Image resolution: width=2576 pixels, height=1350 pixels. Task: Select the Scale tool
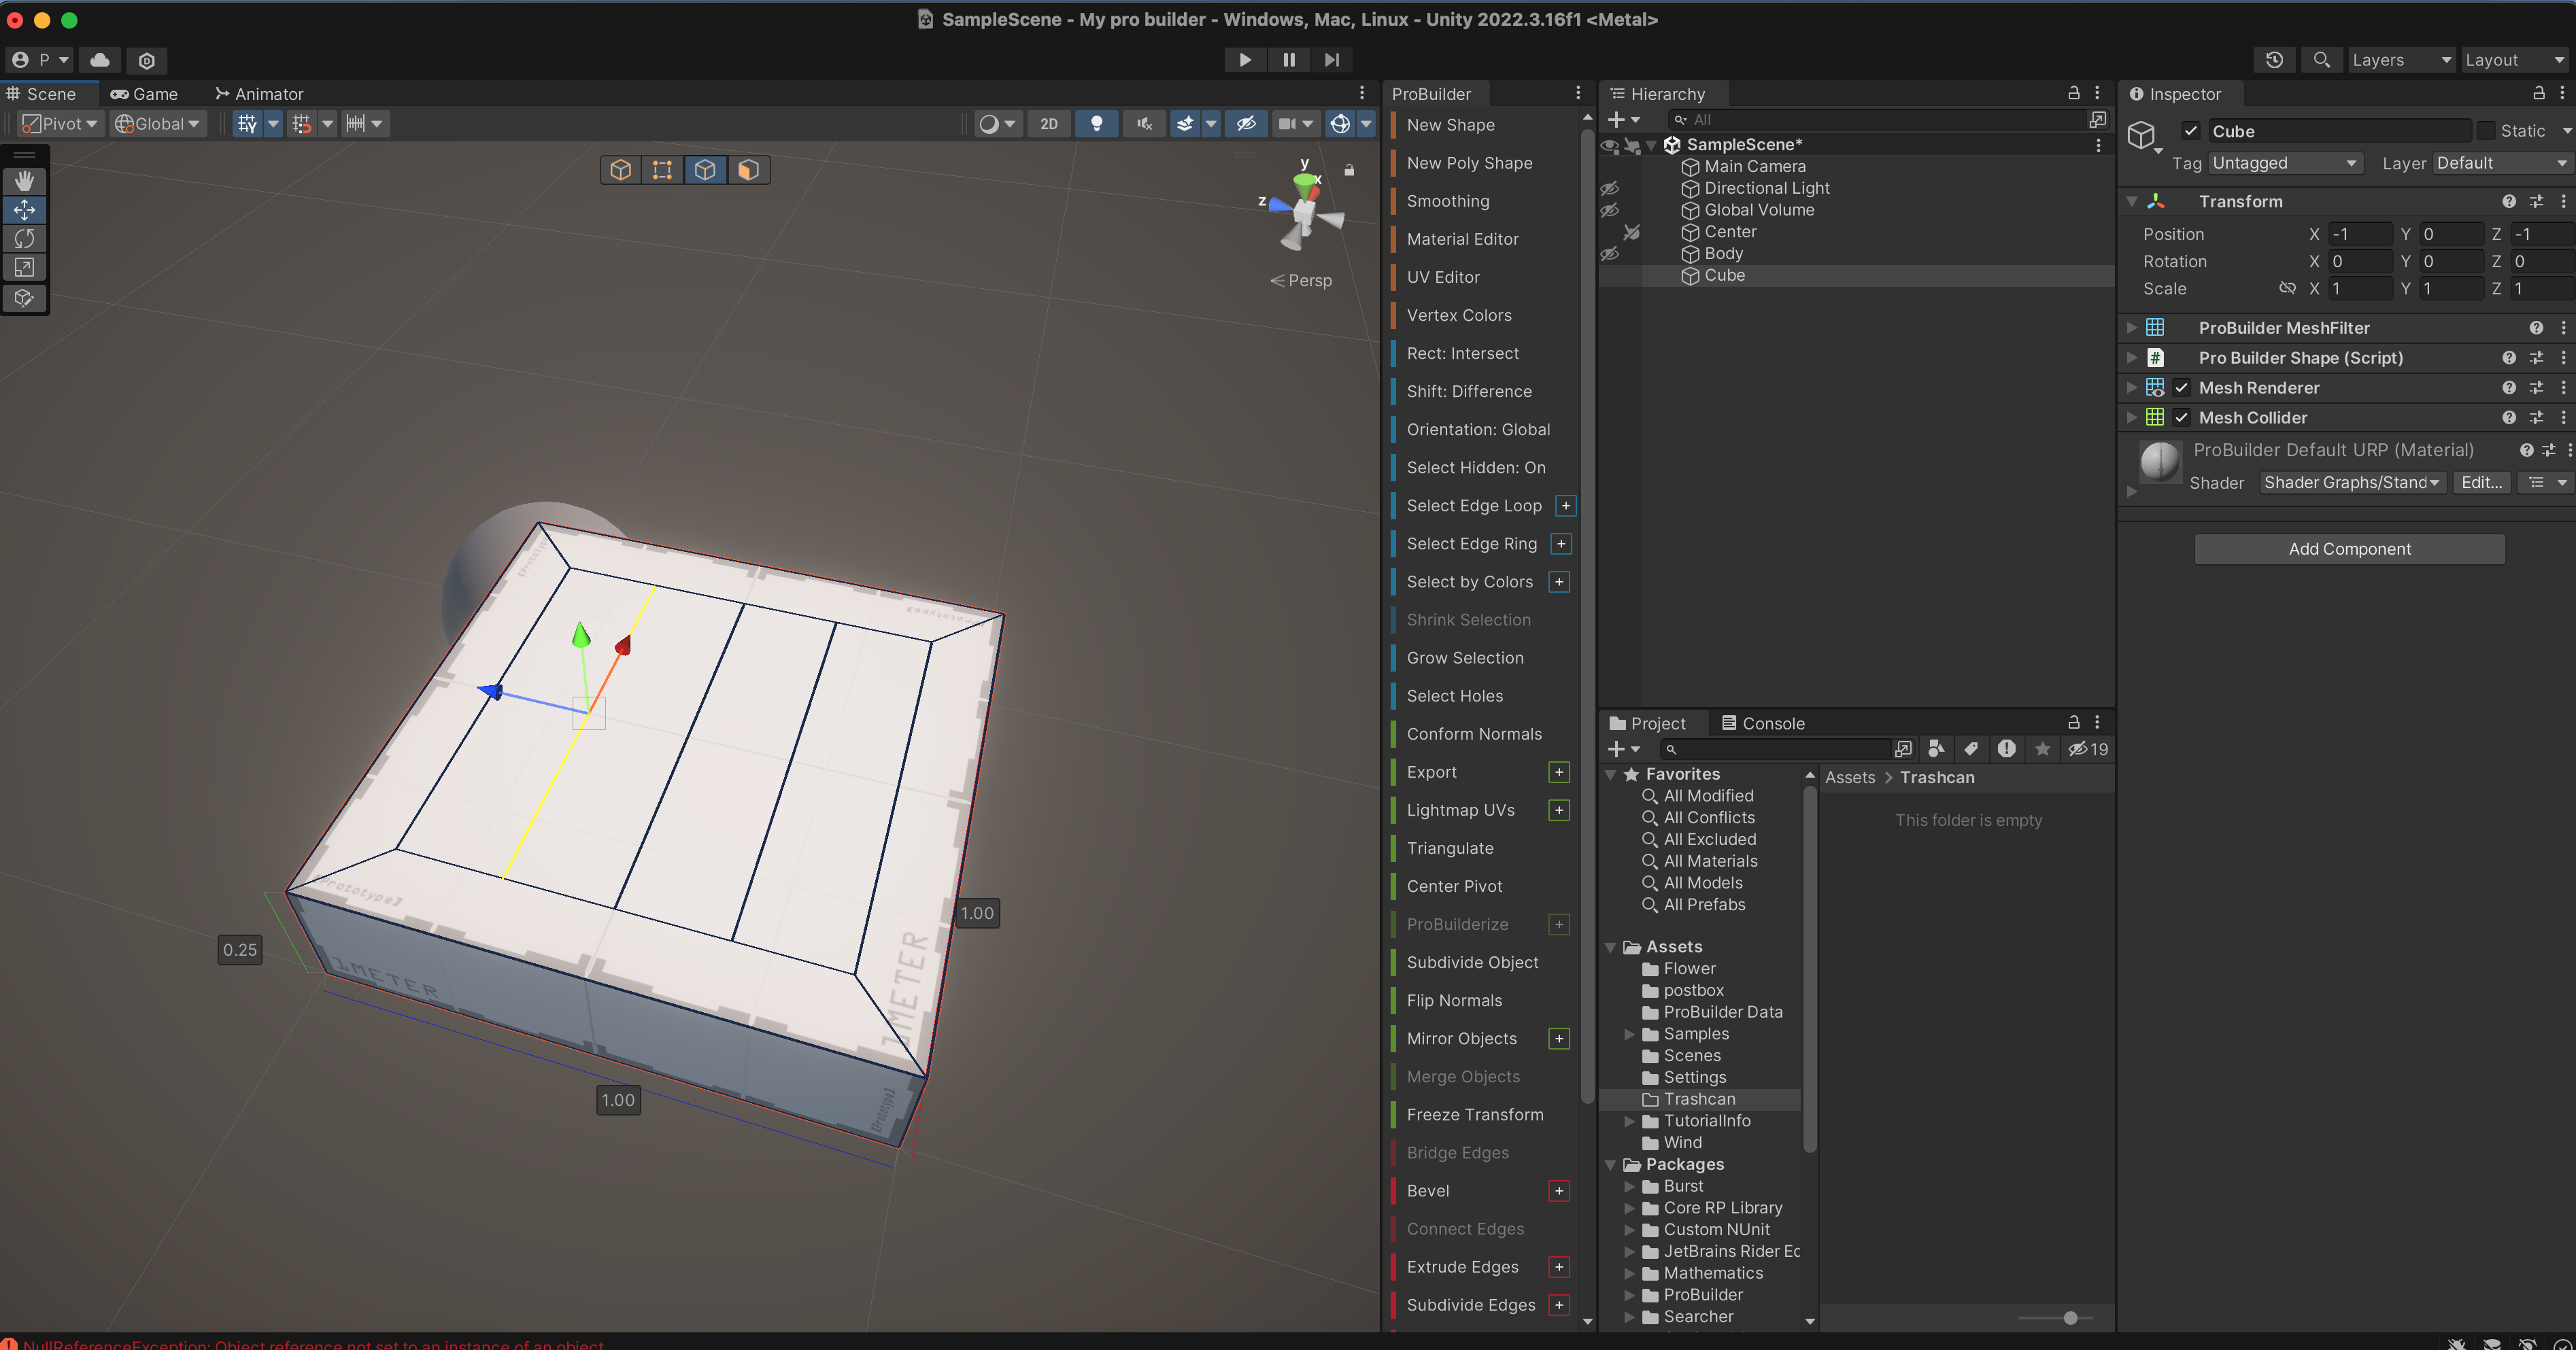(x=24, y=268)
